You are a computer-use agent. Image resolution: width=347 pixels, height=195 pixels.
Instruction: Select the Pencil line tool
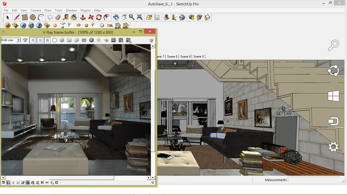[17, 17]
